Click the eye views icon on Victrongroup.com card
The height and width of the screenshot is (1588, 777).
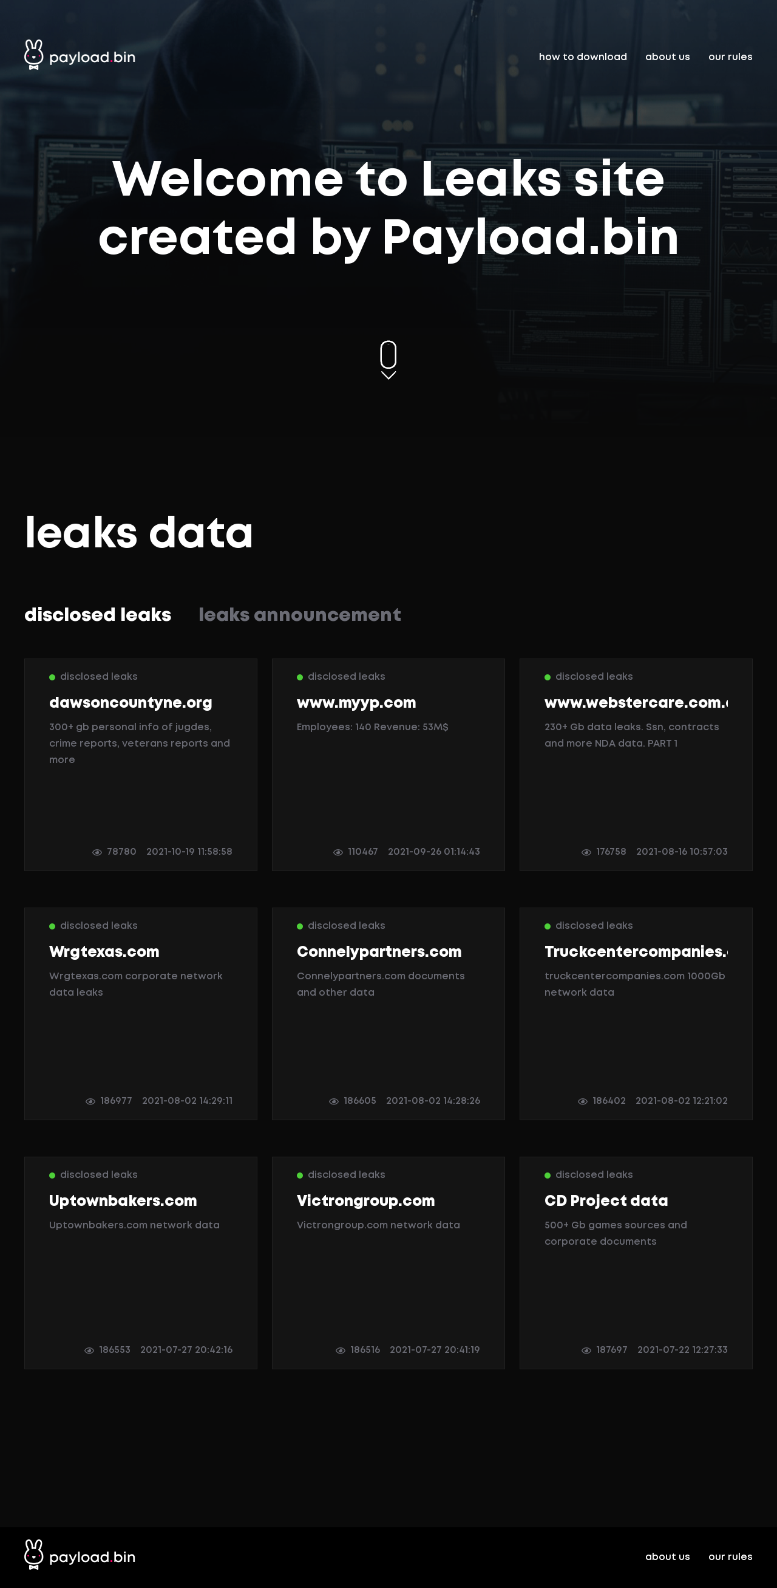click(x=340, y=1350)
